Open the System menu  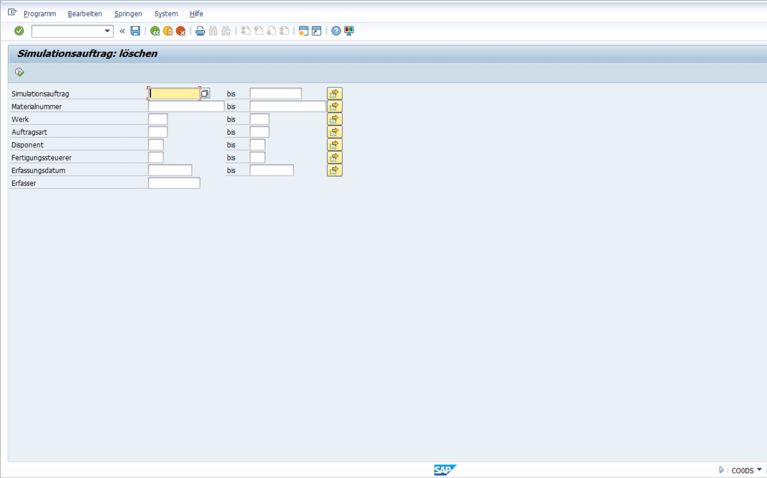166,14
